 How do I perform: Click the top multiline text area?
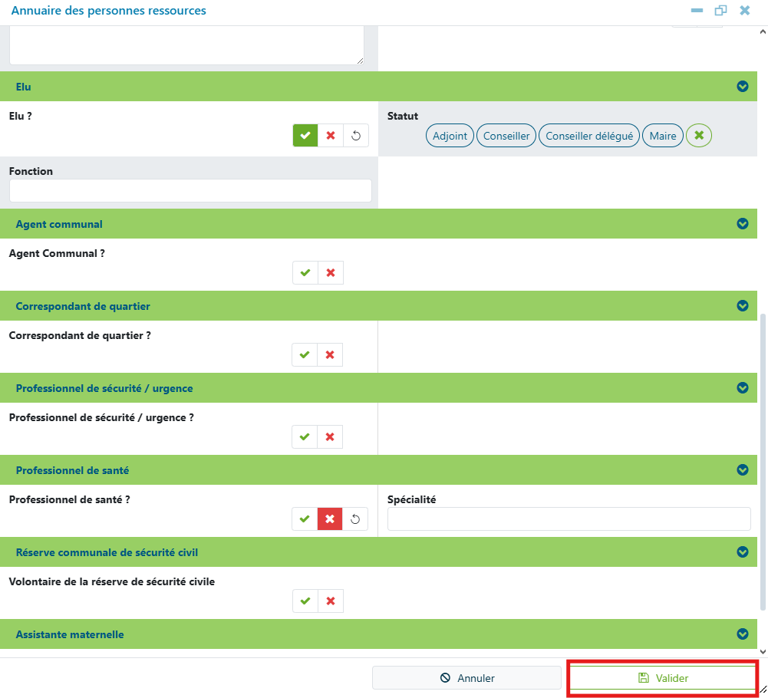[186, 45]
